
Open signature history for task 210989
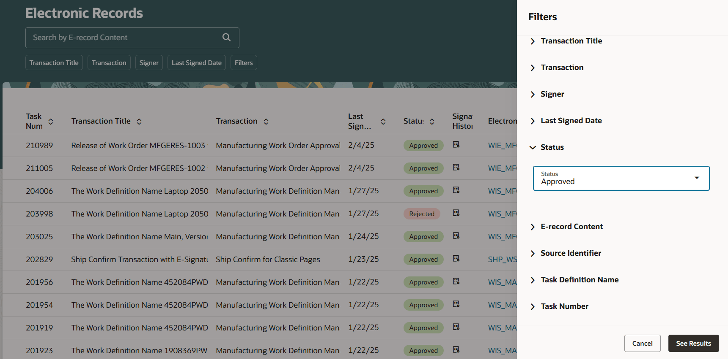(x=456, y=145)
